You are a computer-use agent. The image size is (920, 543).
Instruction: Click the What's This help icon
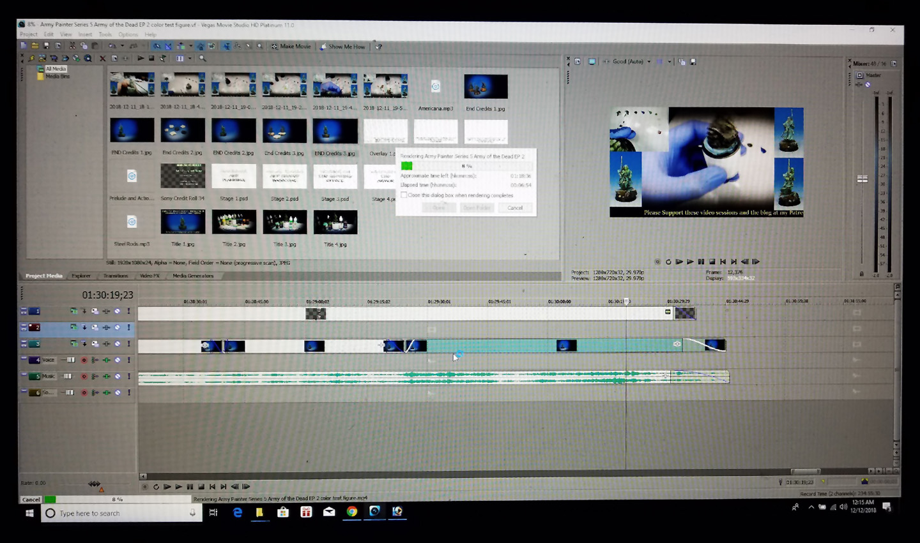378,47
